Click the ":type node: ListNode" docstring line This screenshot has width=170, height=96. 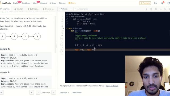pyautogui.click(x=86, y=35)
